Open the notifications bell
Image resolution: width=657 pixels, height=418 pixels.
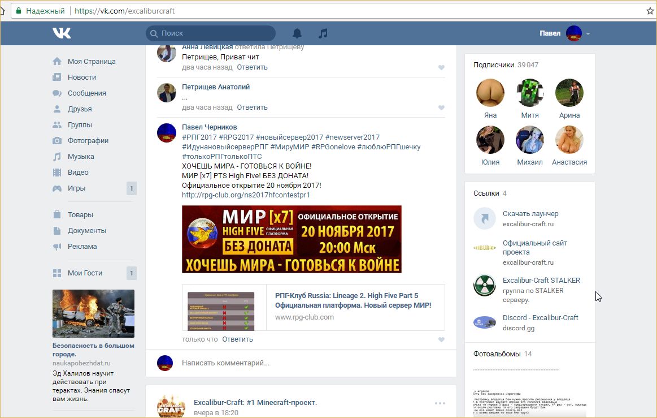(297, 33)
